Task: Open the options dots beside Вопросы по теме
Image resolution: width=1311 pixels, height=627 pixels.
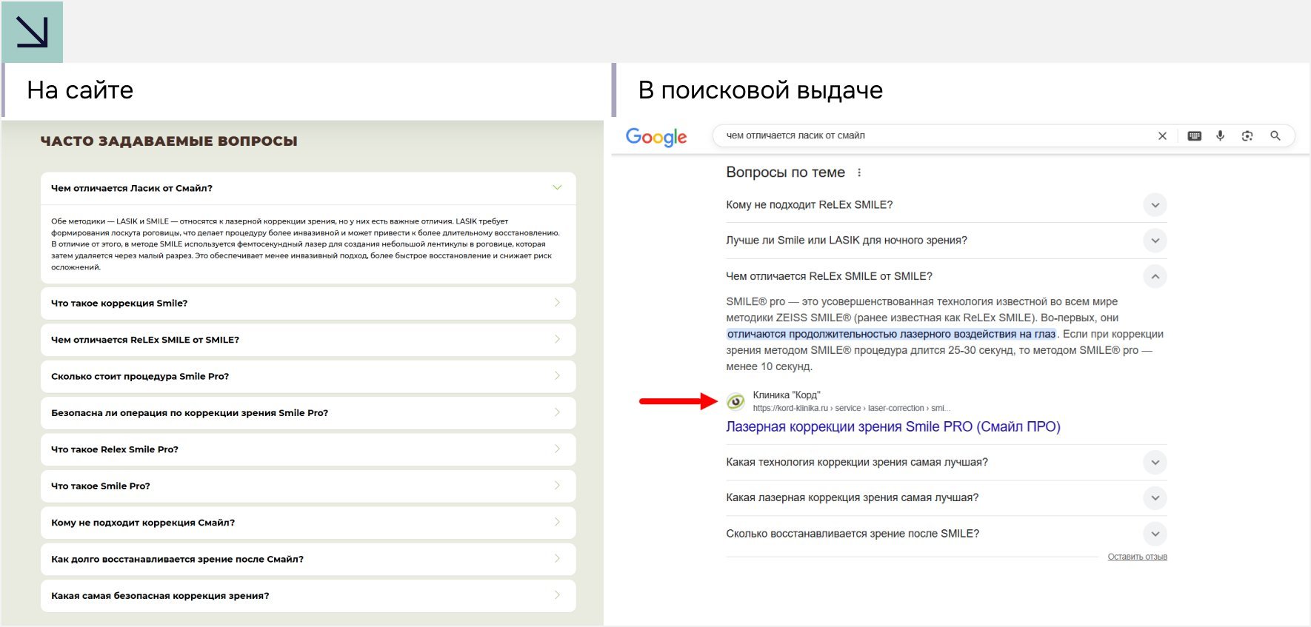Action: (x=859, y=172)
